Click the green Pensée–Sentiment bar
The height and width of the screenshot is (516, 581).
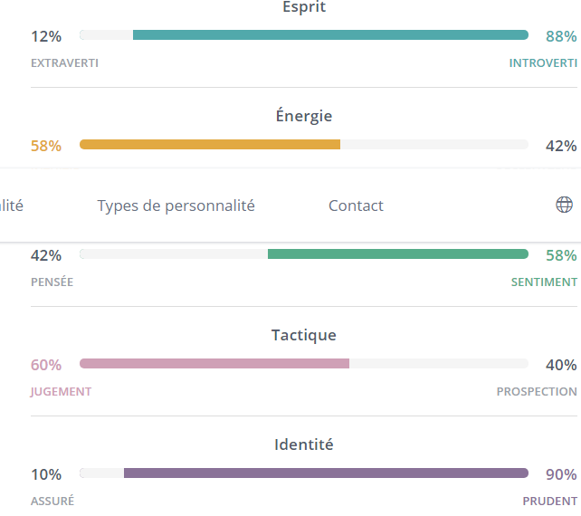(398, 254)
